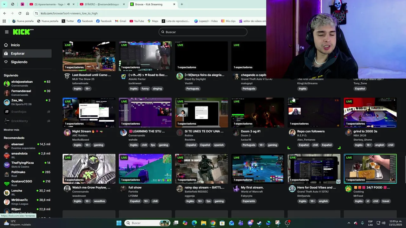
Task: Open the taskbar weather widget
Action: (17, 223)
